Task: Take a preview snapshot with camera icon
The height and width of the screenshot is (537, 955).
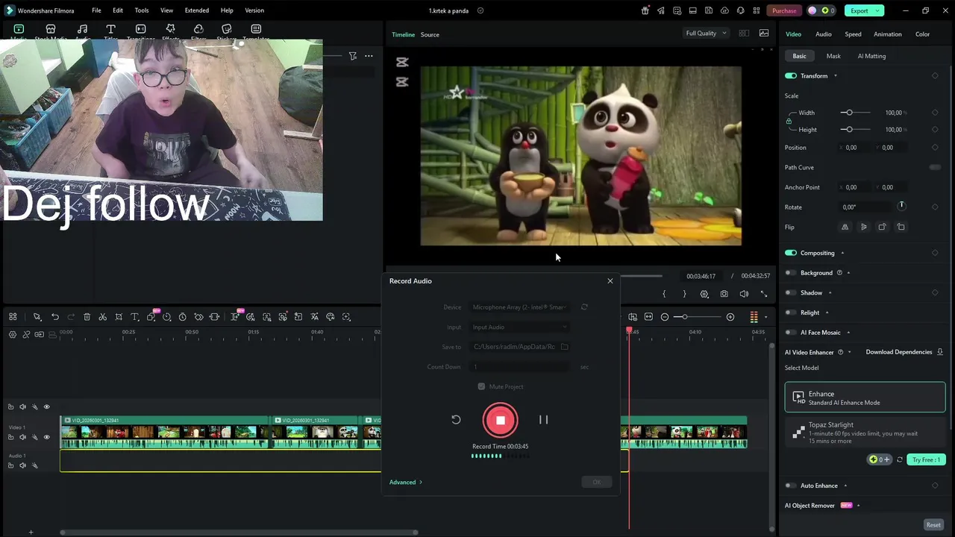Action: (x=724, y=294)
